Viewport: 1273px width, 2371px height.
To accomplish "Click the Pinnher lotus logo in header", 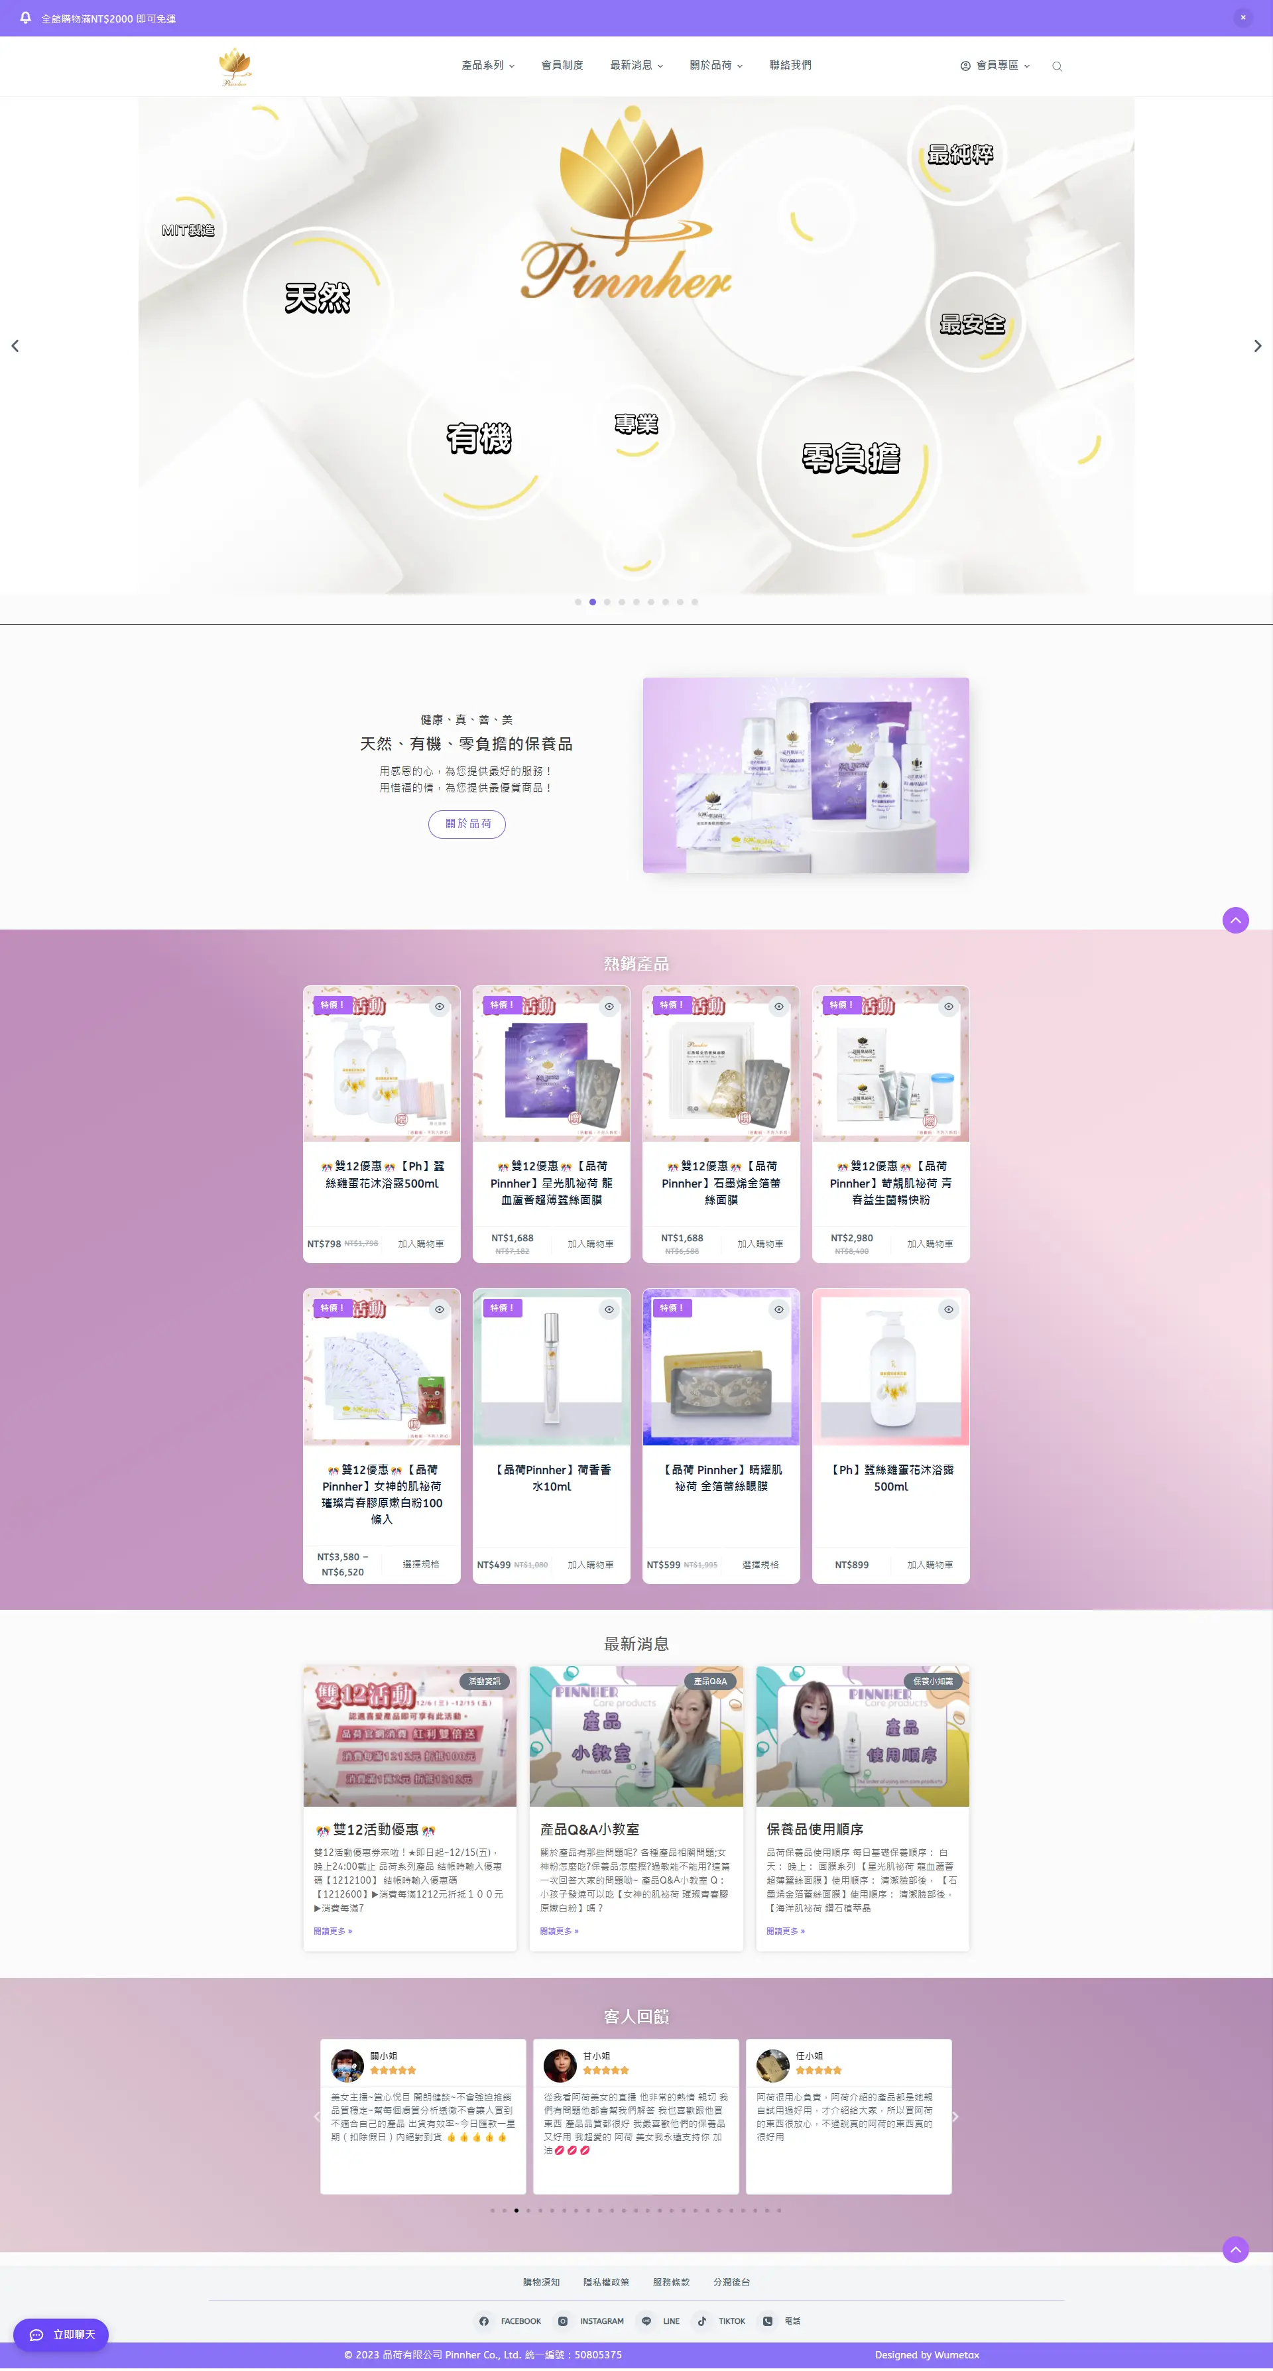I will pos(235,66).
